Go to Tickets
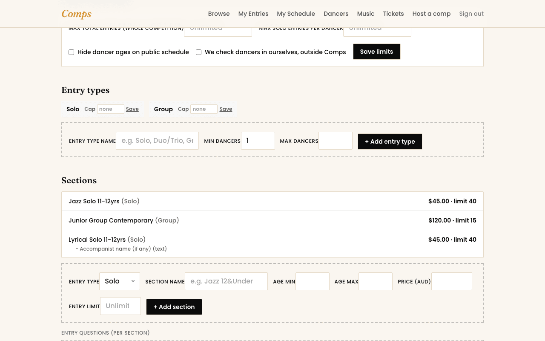 click(393, 14)
